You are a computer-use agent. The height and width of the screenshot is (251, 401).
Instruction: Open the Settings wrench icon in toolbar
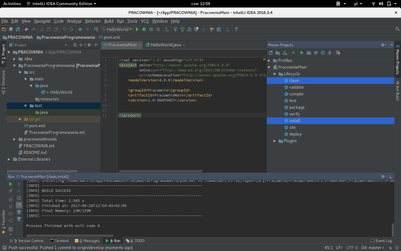(212, 29)
